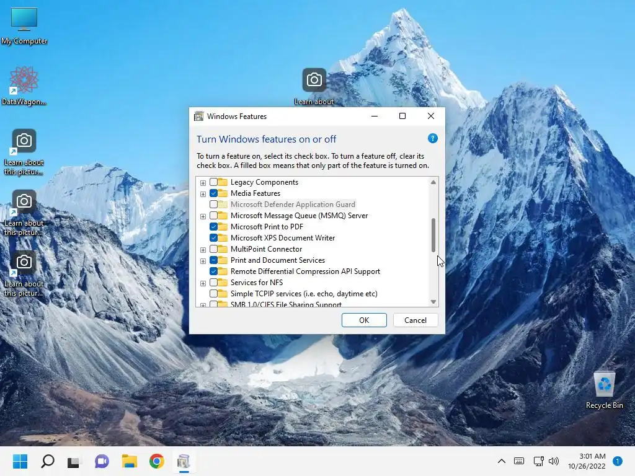This screenshot has height=476, width=635.
Task: Open notification badge in tray
Action: click(617, 461)
